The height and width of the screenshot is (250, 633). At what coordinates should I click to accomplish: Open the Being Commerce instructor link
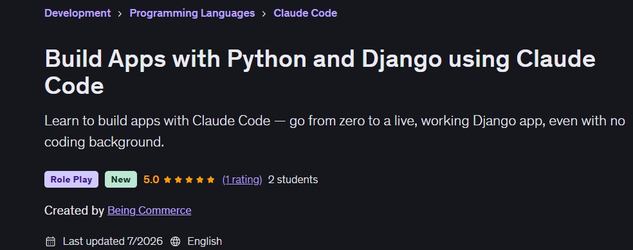[x=149, y=210]
